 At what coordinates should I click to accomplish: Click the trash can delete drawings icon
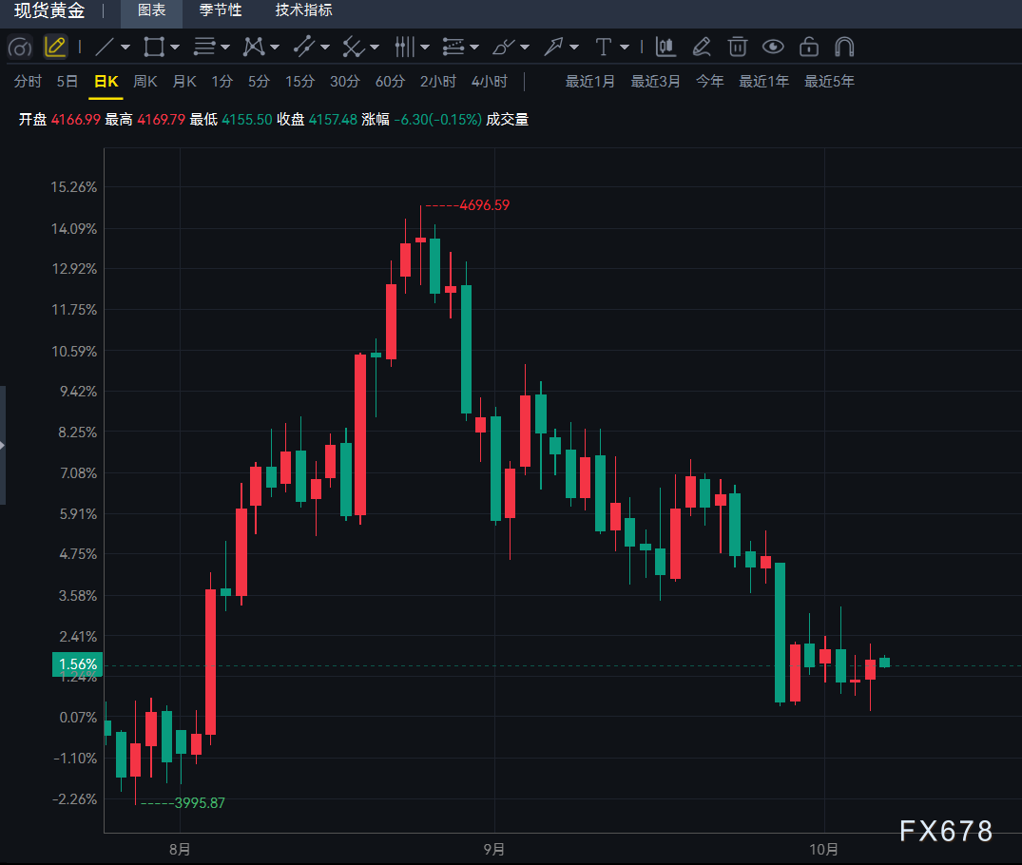pos(737,47)
